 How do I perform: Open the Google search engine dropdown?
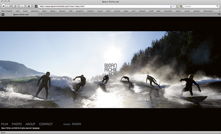click(181, 6)
